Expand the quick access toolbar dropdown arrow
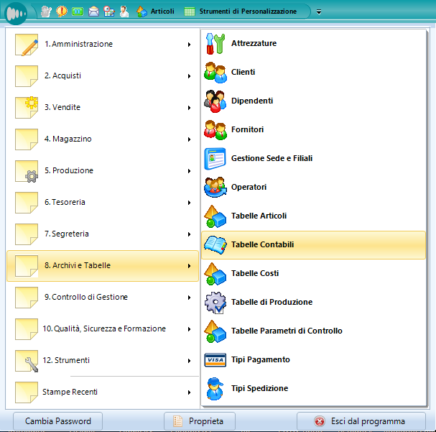Image resolution: width=436 pixels, height=432 pixels. (319, 12)
